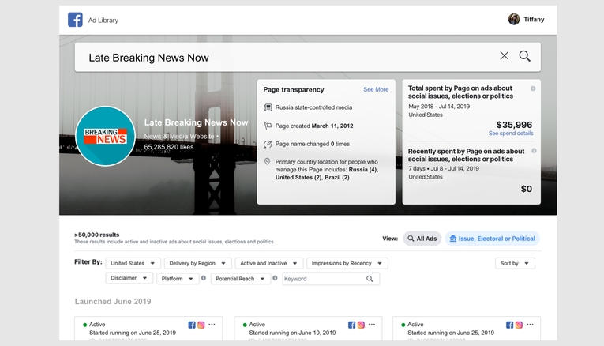Click See More in Page transparency

click(376, 90)
